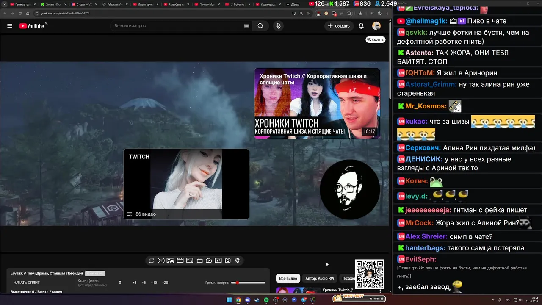Add +20 minutes to the split

[x=165, y=283]
